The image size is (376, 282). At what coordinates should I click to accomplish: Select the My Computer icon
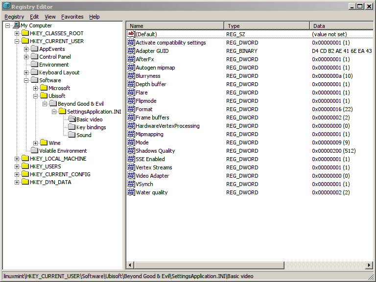(x=16, y=25)
